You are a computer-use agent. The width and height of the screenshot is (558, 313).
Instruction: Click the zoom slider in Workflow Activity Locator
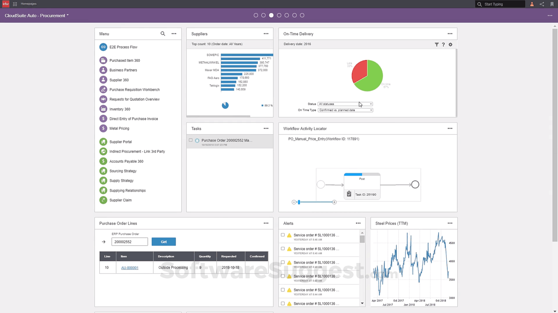(x=299, y=202)
